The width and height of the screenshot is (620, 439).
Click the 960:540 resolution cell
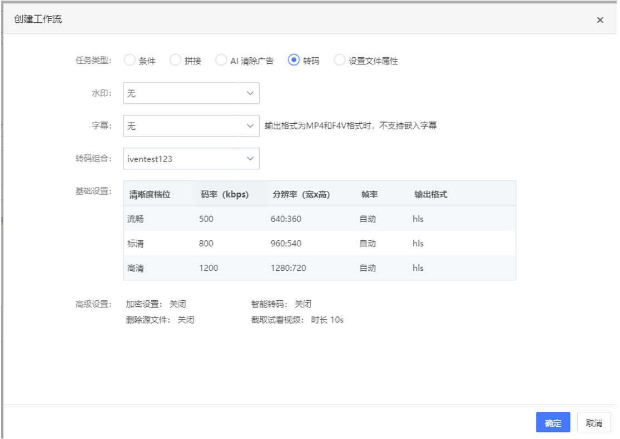click(x=286, y=244)
